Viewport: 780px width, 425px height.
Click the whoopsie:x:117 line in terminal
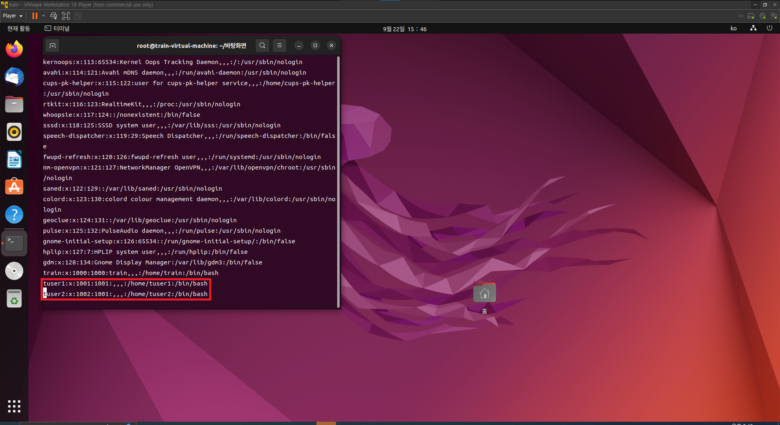click(121, 115)
